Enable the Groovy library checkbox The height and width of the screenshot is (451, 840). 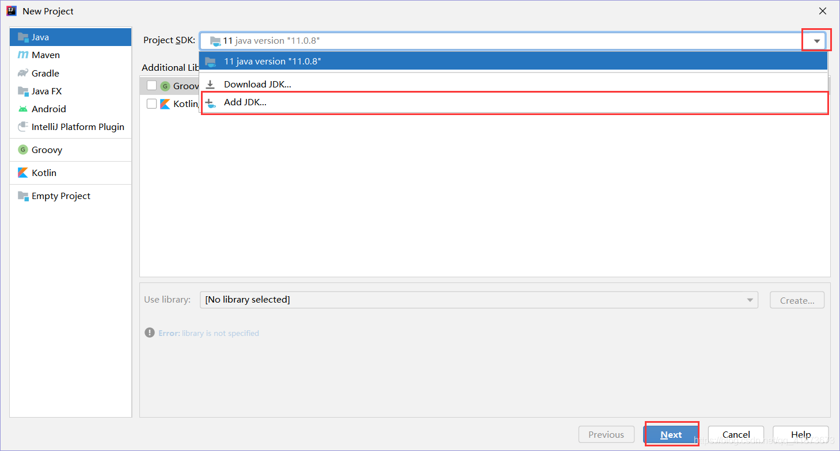[151, 86]
